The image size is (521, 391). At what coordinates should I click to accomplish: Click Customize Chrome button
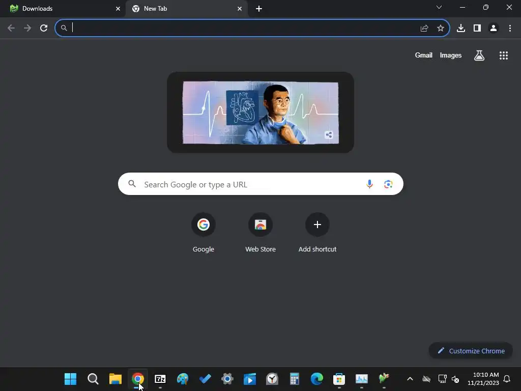click(471, 351)
